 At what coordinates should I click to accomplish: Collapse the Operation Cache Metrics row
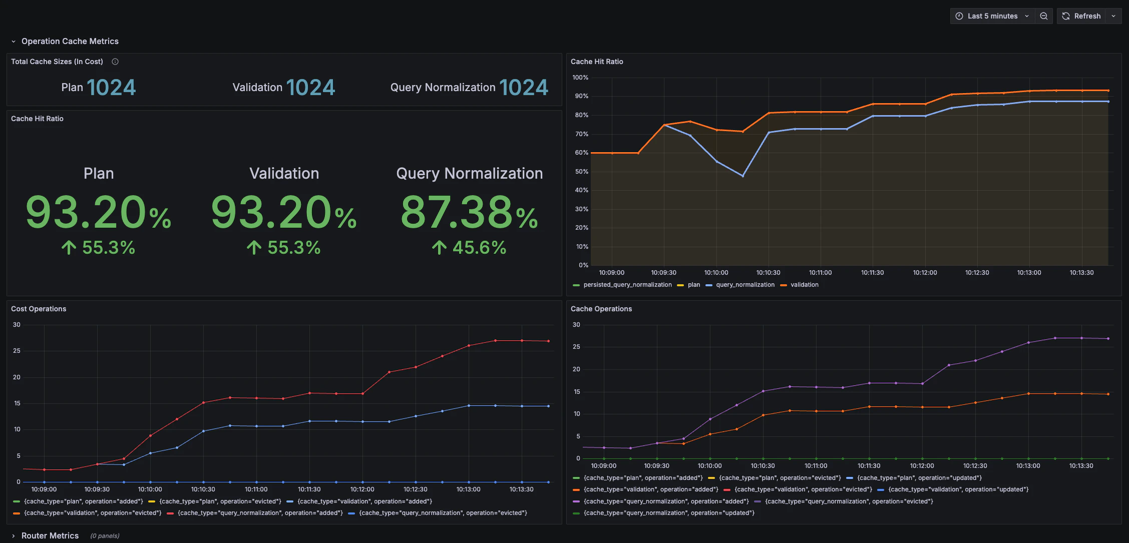click(x=14, y=41)
